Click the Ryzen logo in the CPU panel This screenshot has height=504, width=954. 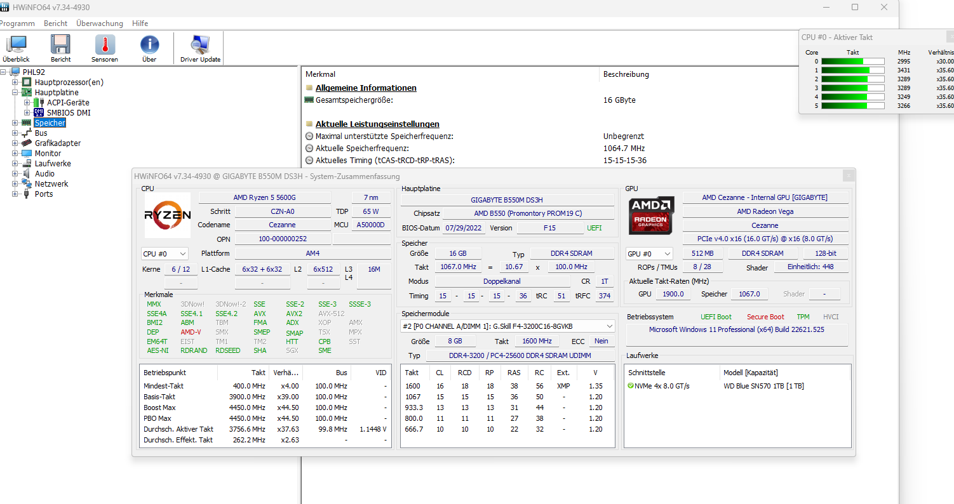(168, 215)
